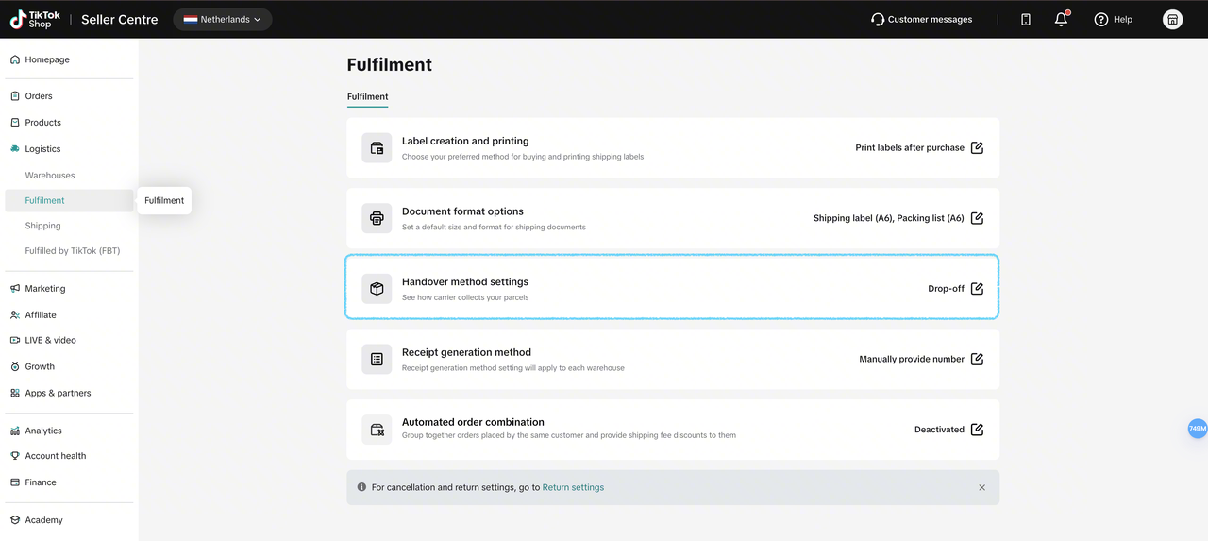This screenshot has width=1208, height=541.
Task: Click the notification bell icon
Action: pos(1061,19)
